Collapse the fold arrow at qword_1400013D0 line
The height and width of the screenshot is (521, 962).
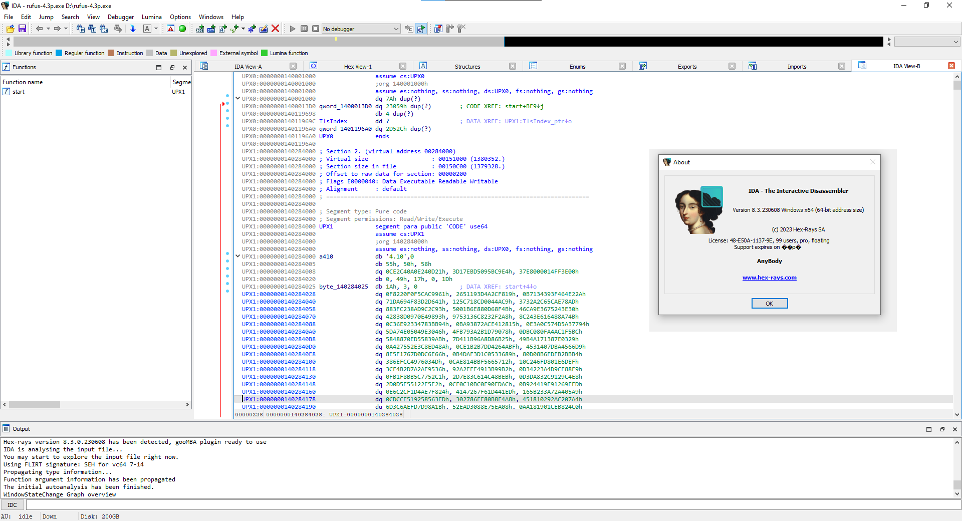coord(238,98)
